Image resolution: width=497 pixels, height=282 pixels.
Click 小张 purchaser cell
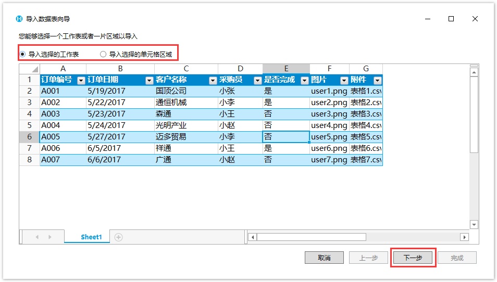[x=240, y=91]
